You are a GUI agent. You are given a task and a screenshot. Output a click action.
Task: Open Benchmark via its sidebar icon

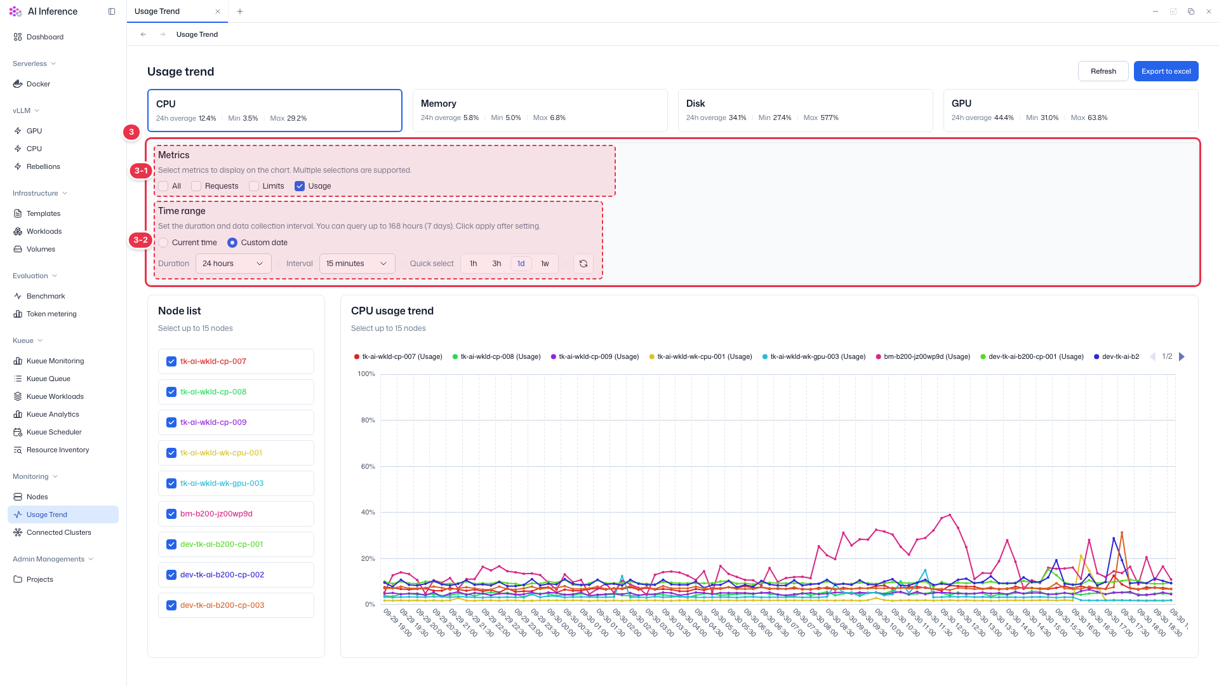click(x=18, y=296)
